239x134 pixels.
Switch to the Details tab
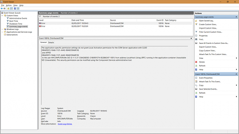(x=51, y=42)
